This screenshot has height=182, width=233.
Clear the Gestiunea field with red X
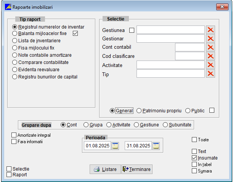pyautogui.click(x=211, y=30)
